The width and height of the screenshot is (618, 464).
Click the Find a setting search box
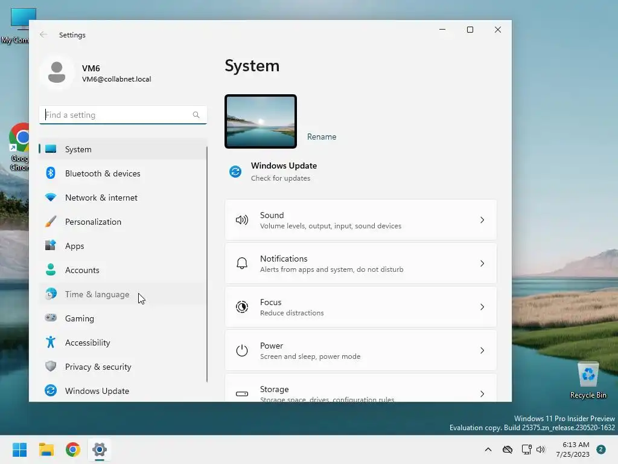[x=123, y=115]
